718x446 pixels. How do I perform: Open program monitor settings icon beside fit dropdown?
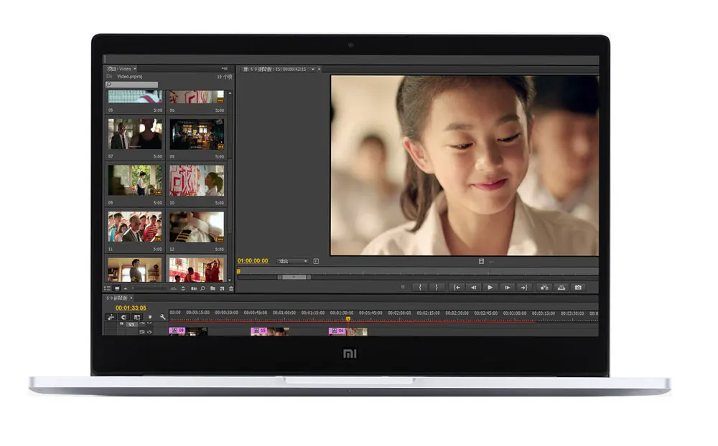(x=316, y=261)
